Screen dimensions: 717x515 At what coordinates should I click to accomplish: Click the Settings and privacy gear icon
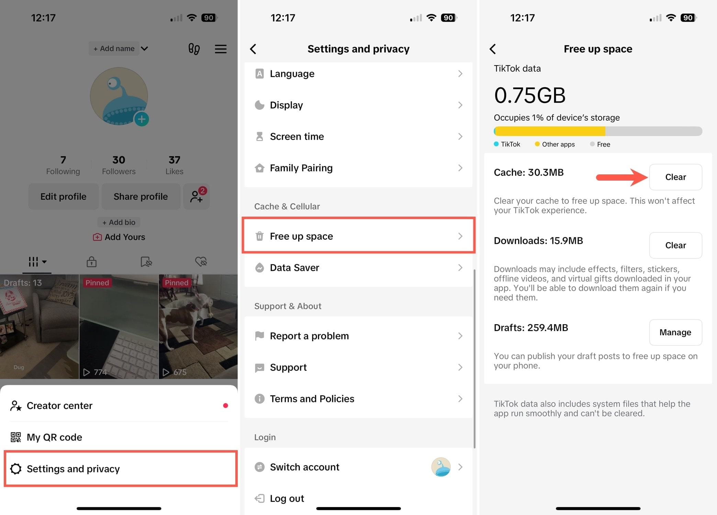pos(15,468)
